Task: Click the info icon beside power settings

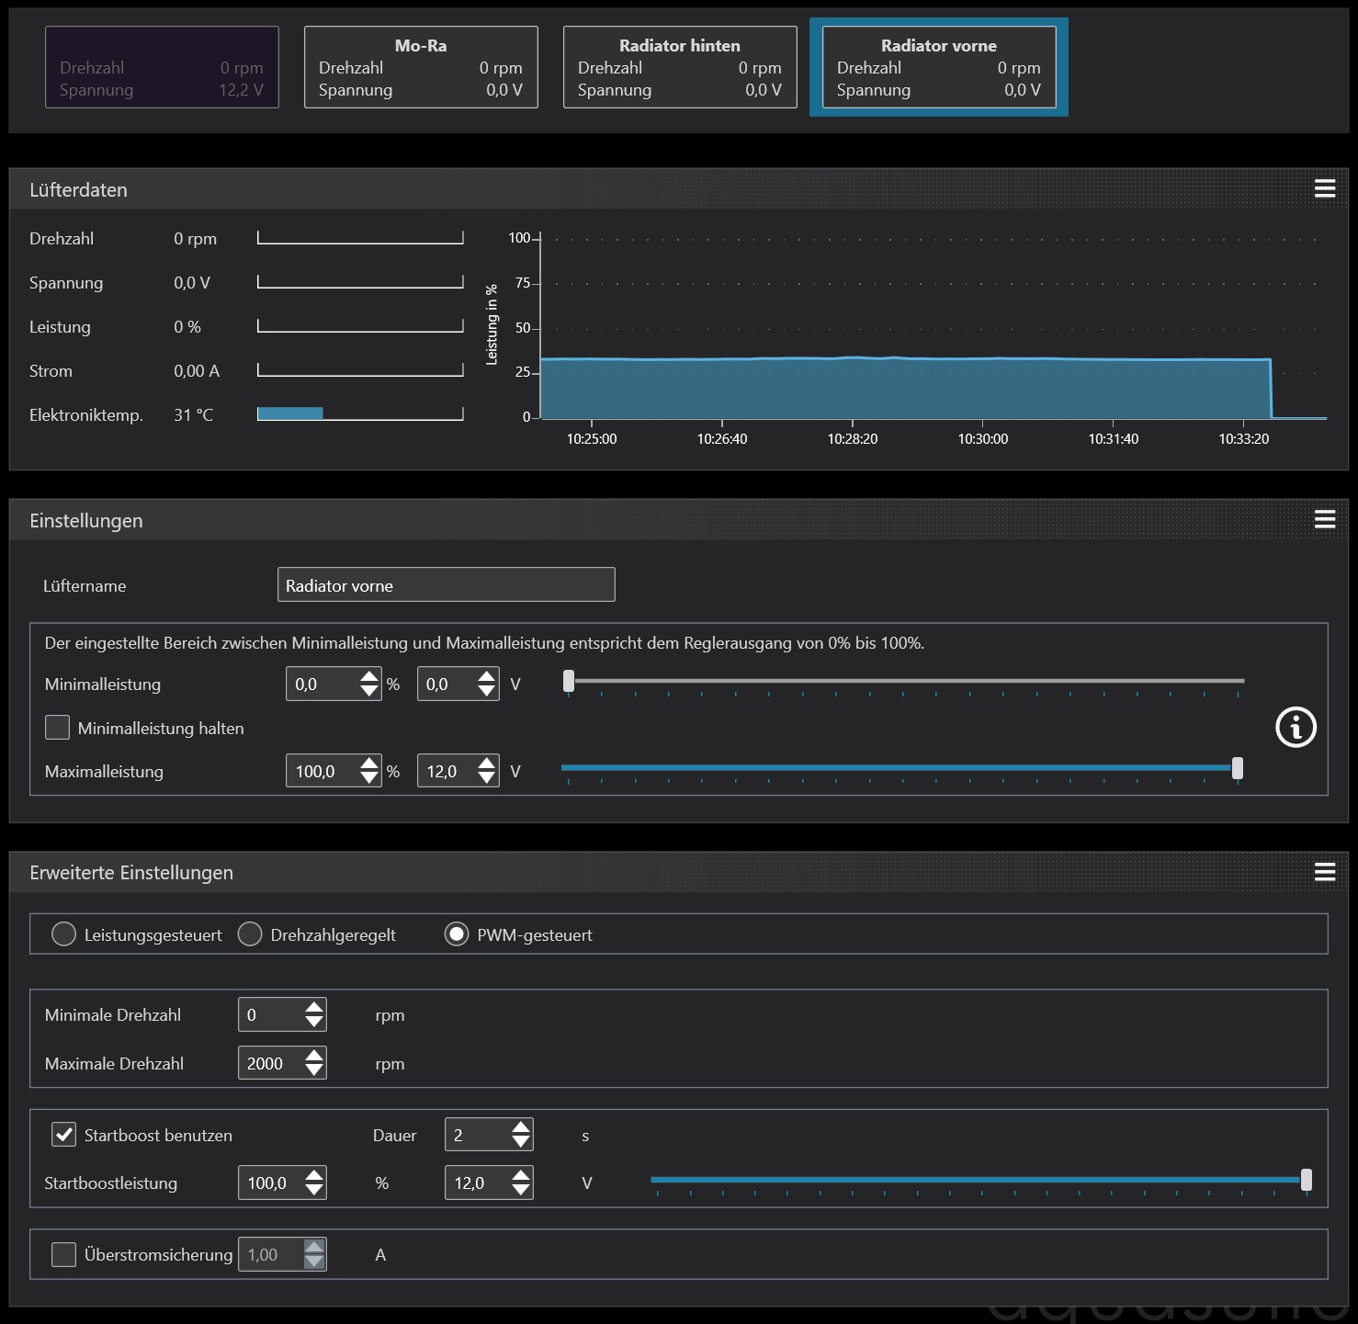Action: click(x=1296, y=728)
